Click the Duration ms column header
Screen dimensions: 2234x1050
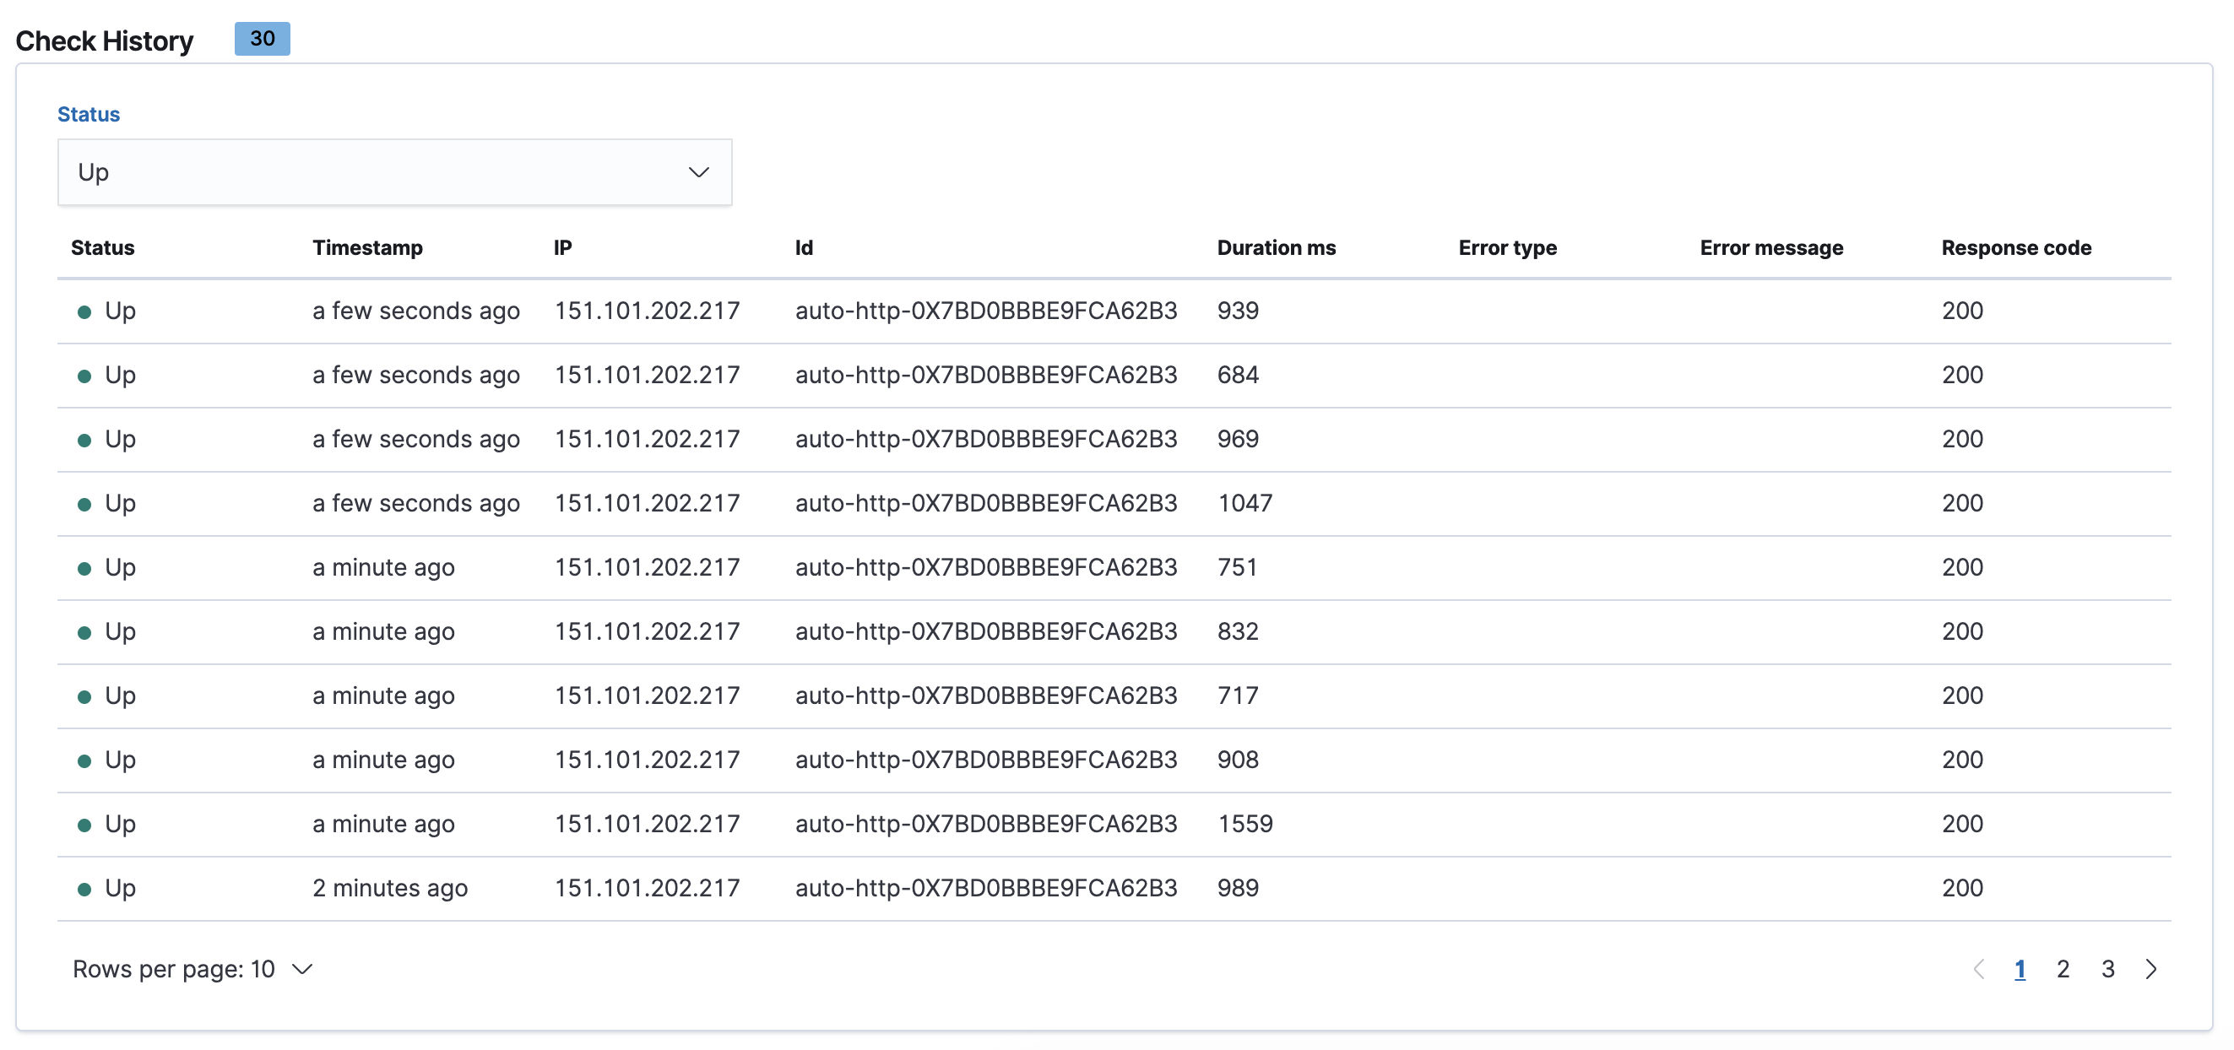point(1276,248)
